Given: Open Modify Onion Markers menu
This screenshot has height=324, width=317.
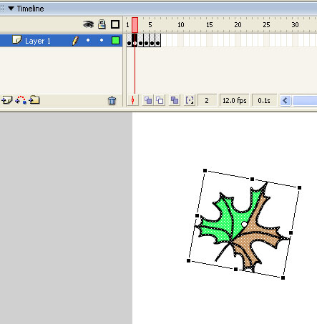Looking at the screenshot, I should (190, 100).
